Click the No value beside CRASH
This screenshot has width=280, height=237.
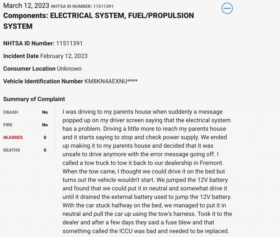tap(45, 112)
